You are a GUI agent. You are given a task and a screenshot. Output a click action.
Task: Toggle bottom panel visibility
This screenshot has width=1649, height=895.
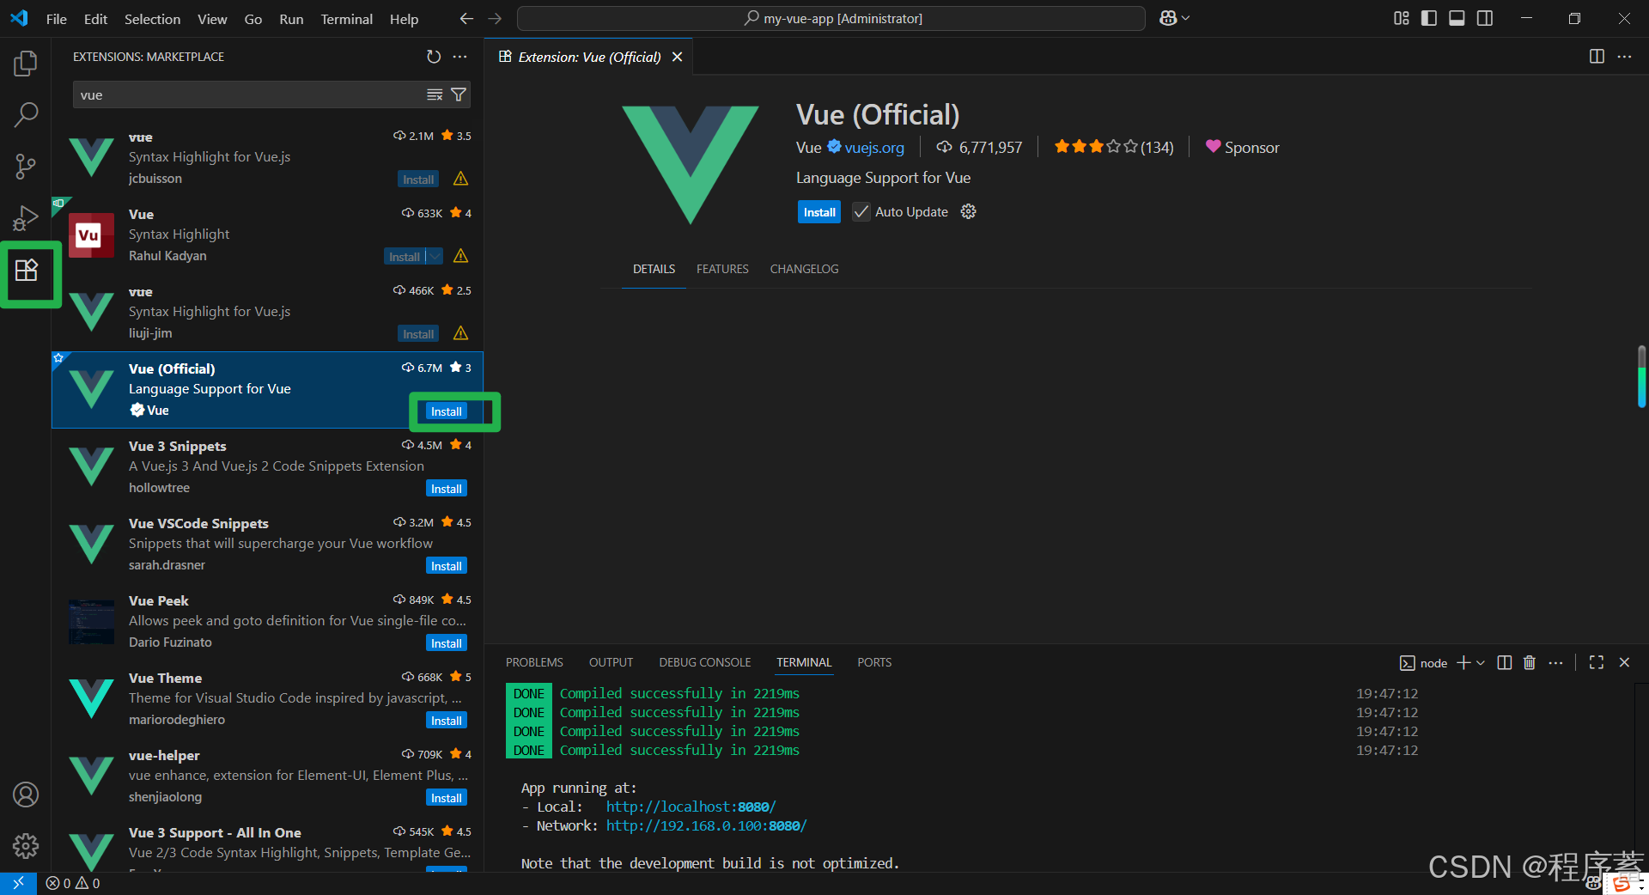coord(1457,18)
